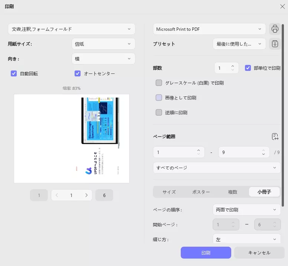Click the swap page range icon
288x266 pixels.
[275, 137]
